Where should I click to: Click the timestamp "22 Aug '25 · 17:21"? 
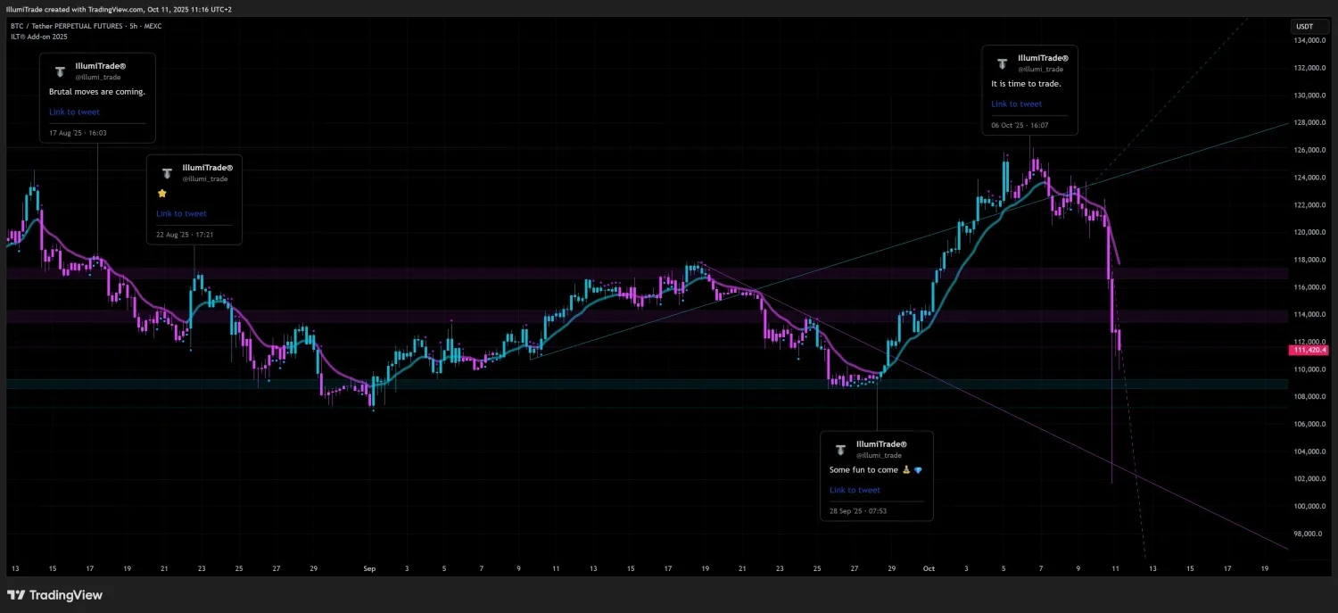click(x=185, y=235)
